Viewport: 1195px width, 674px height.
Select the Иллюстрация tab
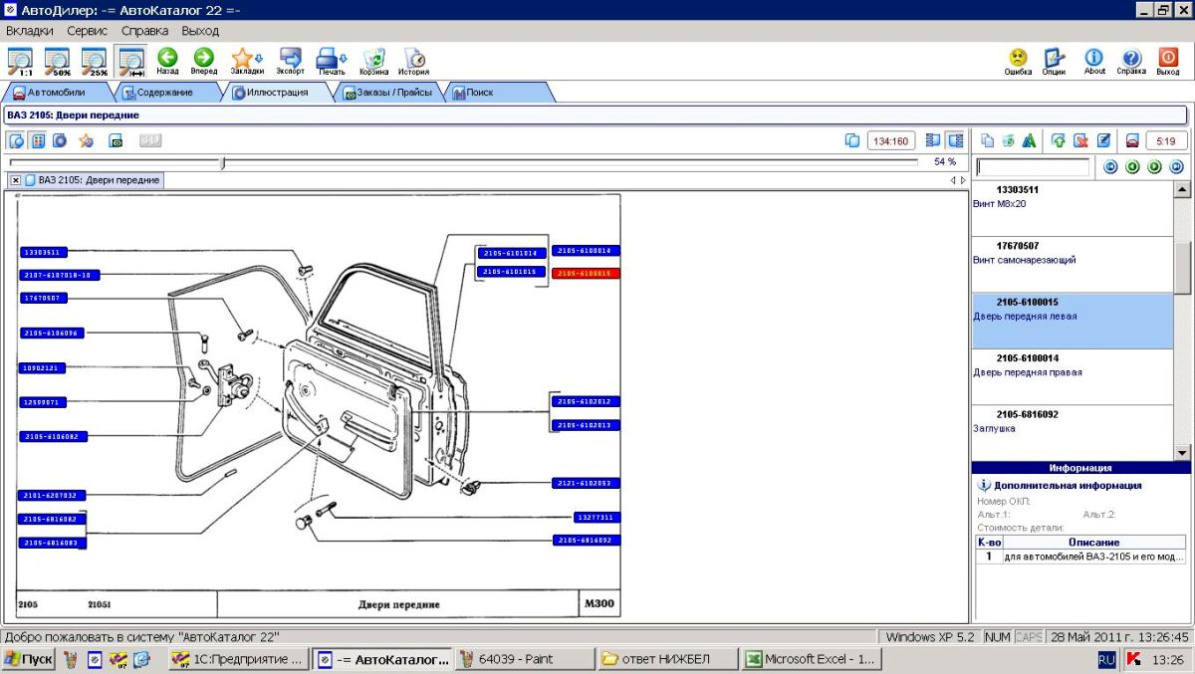click(277, 93)
